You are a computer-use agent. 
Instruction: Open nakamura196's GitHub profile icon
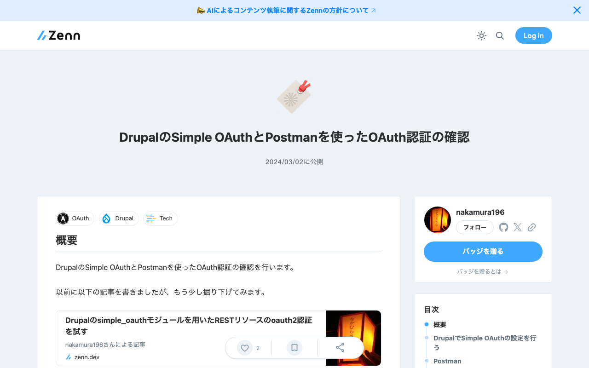503,227
